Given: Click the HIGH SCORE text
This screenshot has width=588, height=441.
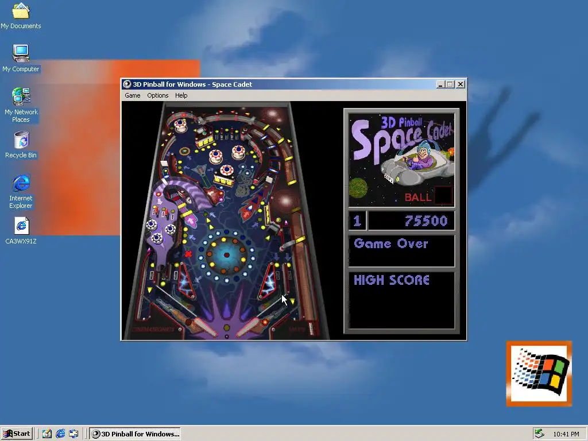Looking at the screenshot, I should pyautogui.click(x=392, y=280).
